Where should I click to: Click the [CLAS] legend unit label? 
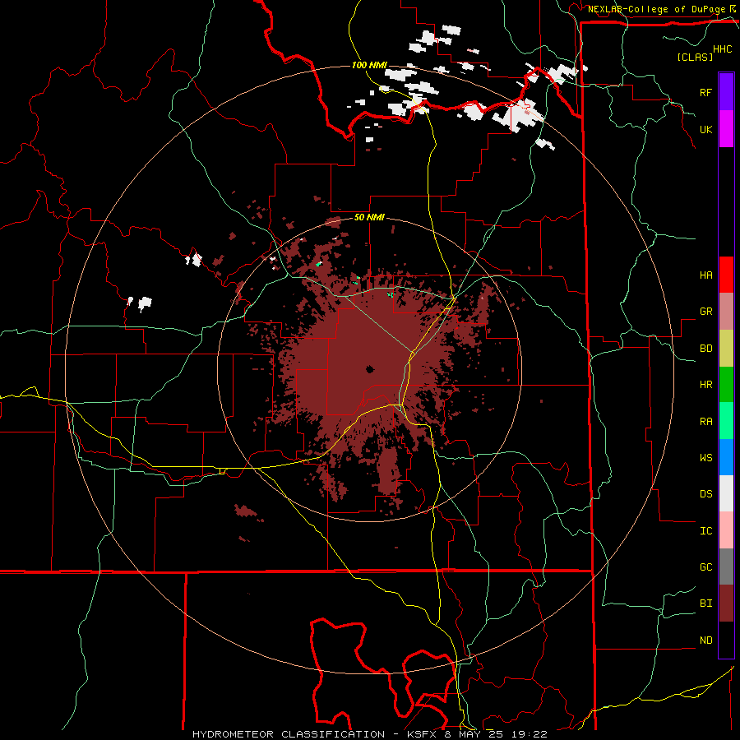pyautogui.click(x=695, y=57)
